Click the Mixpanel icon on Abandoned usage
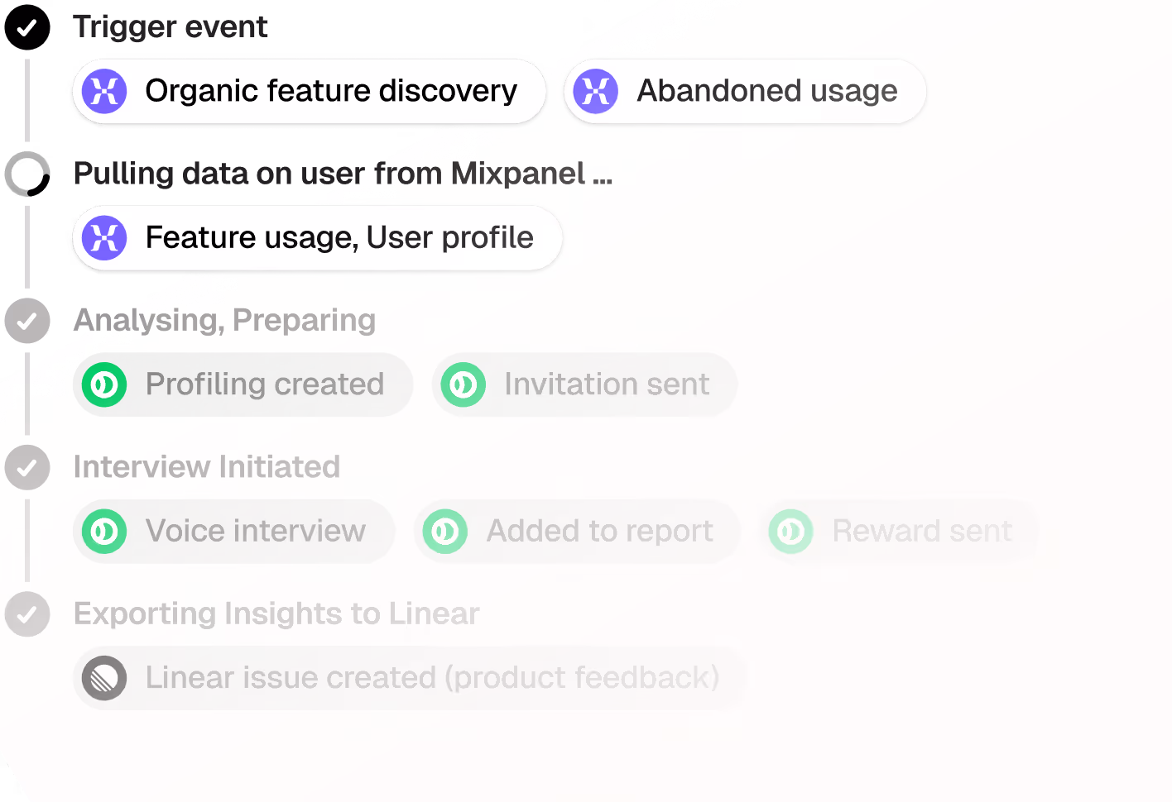Viewport: 1172px width, 802px height. (x=594, y=92)
